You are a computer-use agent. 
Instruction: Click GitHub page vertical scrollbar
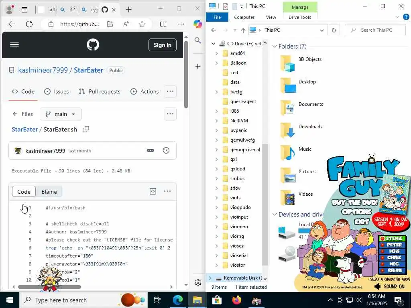[x=186, y=73]
